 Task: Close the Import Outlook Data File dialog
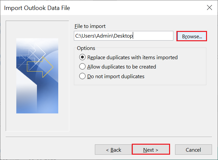pos(209,8)
